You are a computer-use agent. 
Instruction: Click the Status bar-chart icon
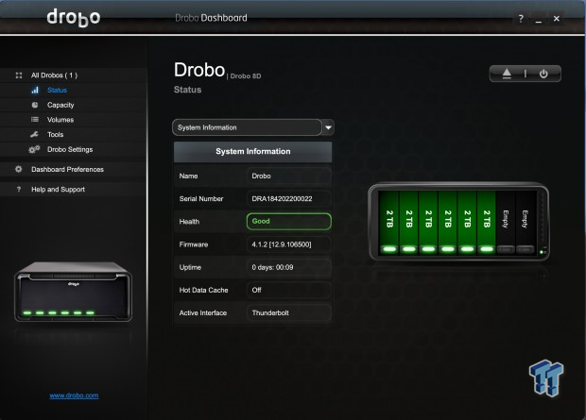[35, 90]
